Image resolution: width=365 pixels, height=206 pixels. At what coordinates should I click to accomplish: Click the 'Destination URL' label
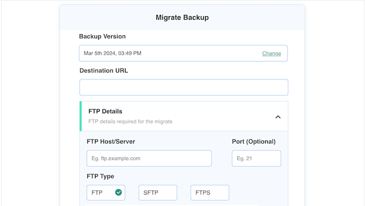click(104, 70)
